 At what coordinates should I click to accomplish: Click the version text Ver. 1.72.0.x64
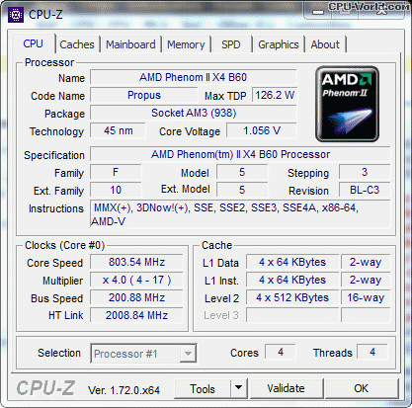click(124, 390)
